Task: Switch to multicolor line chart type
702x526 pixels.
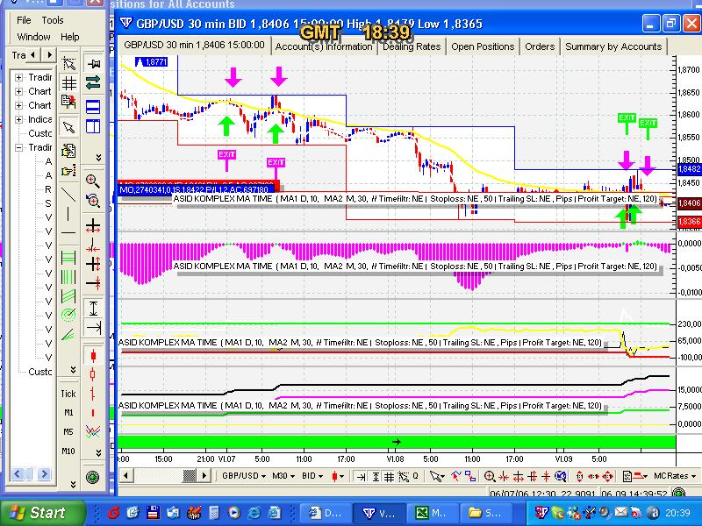Action: (93, 431)
